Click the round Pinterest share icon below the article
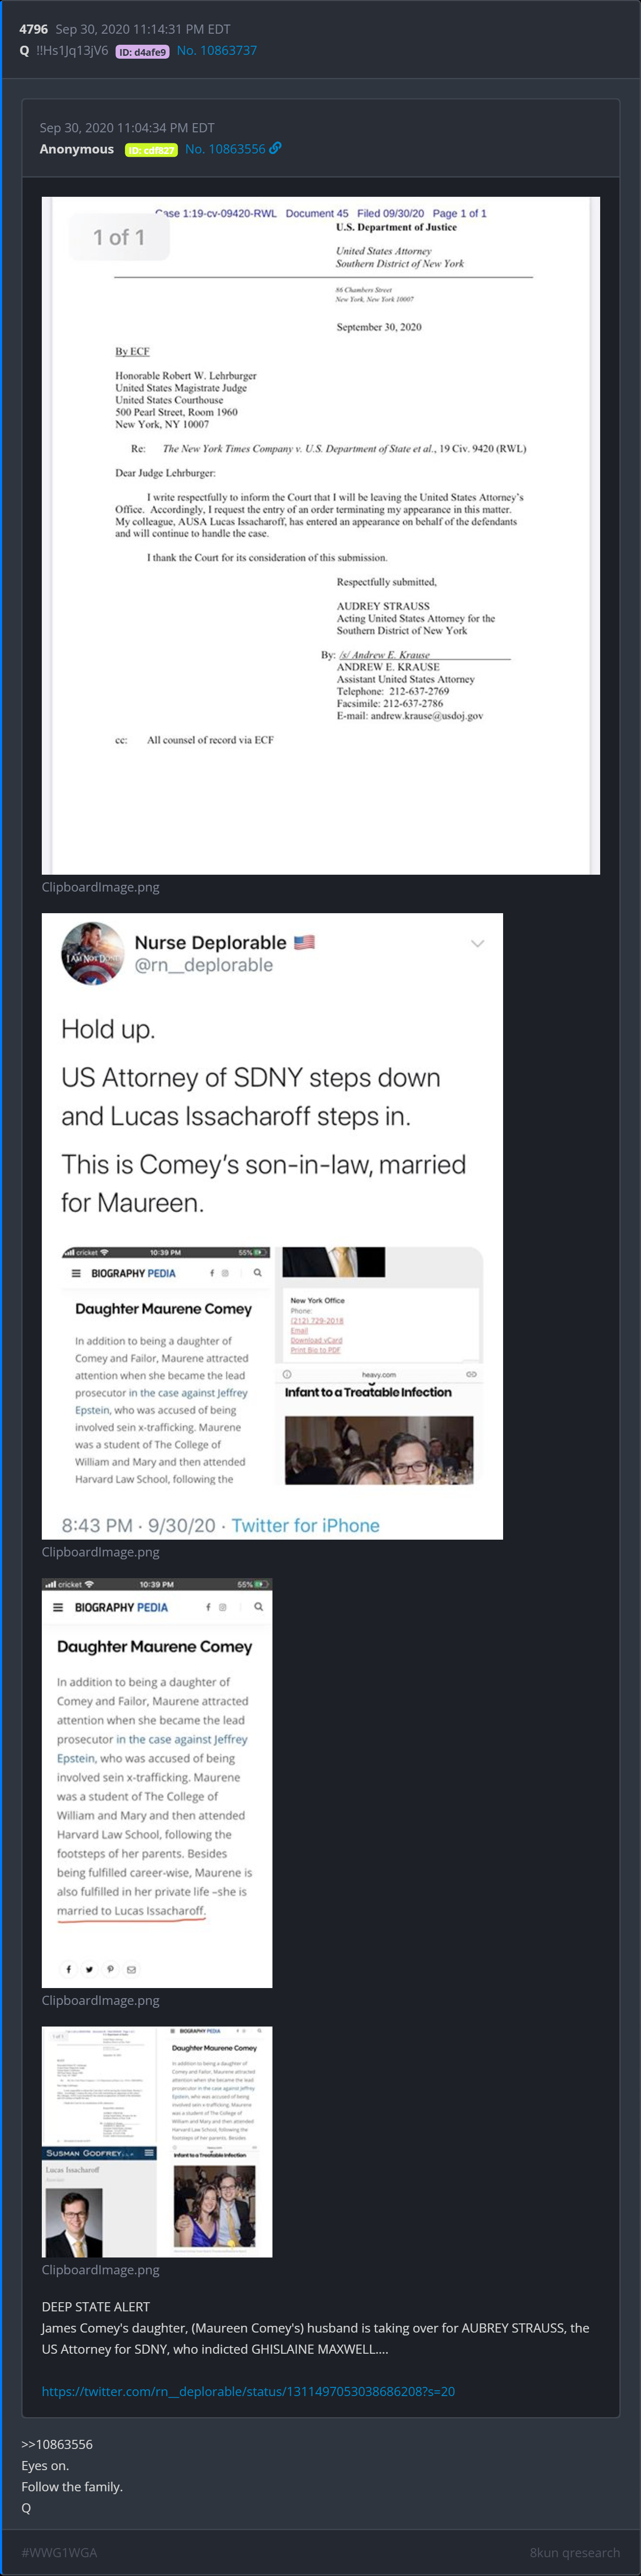 110,1969
